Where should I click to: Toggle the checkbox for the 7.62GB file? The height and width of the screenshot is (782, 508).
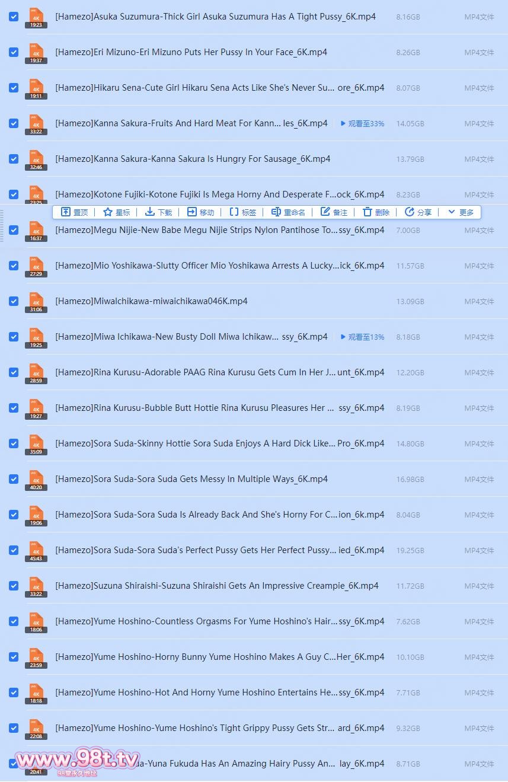(x=14, y=621)
